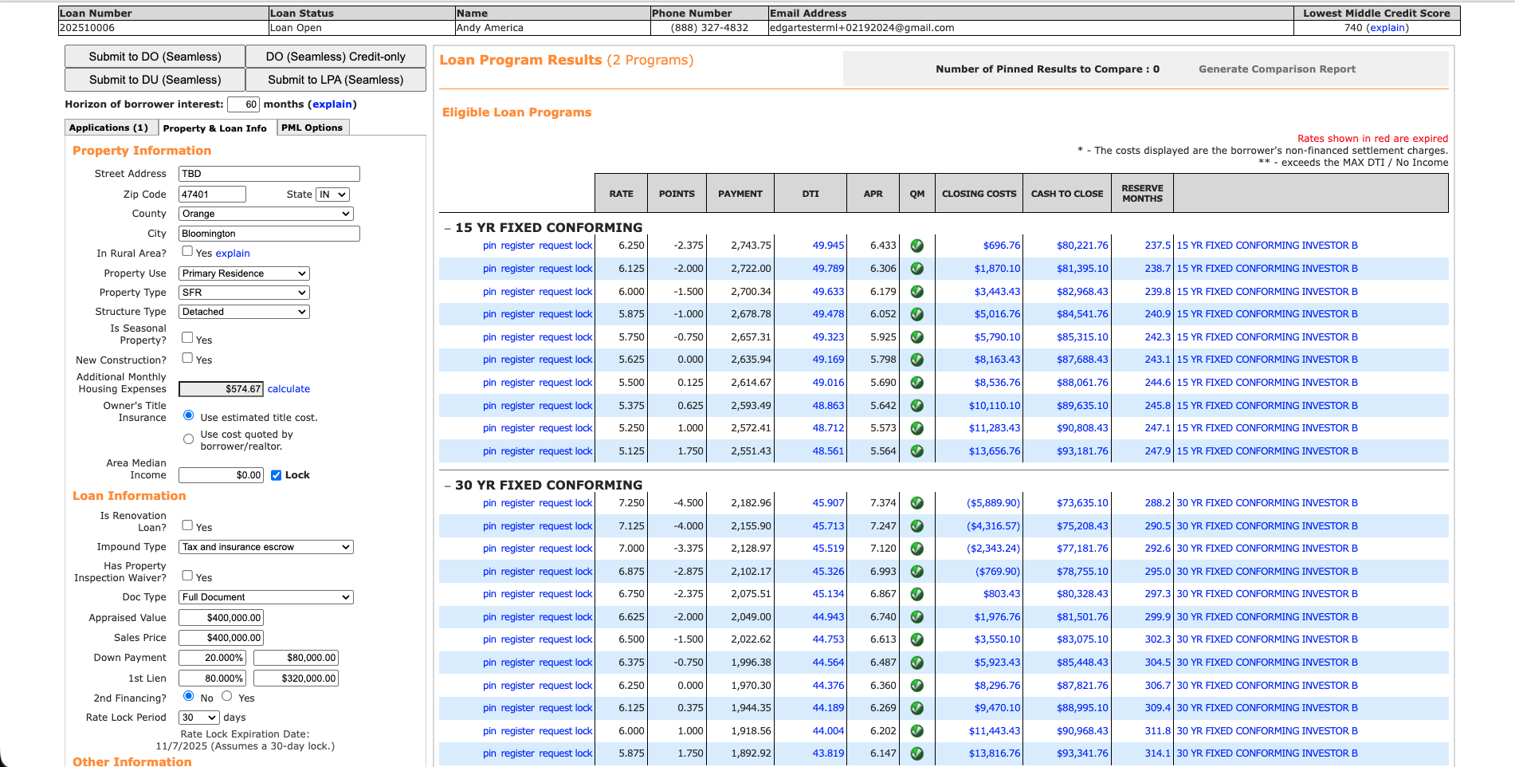Image resolution: width=1515 pixels, height=767 pixels.
Task: Click the calculate link for Additional Monthly Housing Expenses
Action: coord(288,389)
